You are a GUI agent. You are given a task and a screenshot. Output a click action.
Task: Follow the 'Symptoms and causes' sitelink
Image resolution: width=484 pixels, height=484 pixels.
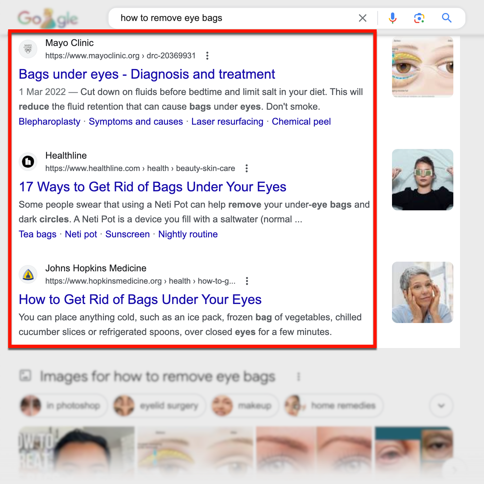(136, 122)
